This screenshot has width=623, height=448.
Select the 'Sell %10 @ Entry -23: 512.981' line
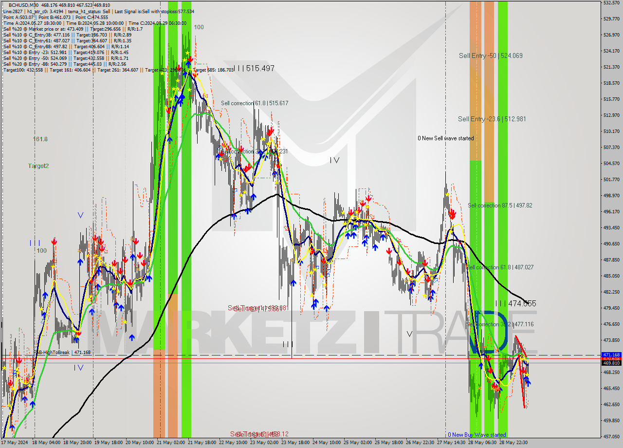[66, 52]
